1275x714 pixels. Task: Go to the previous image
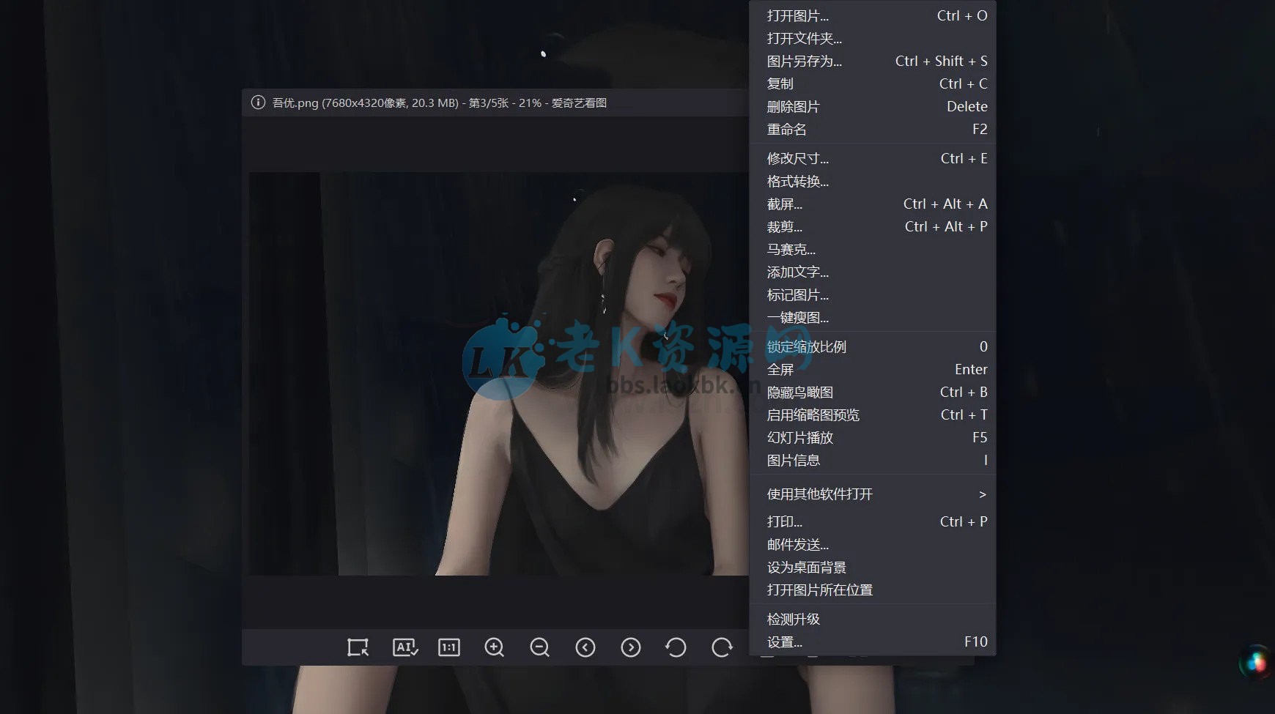(585, 647)
